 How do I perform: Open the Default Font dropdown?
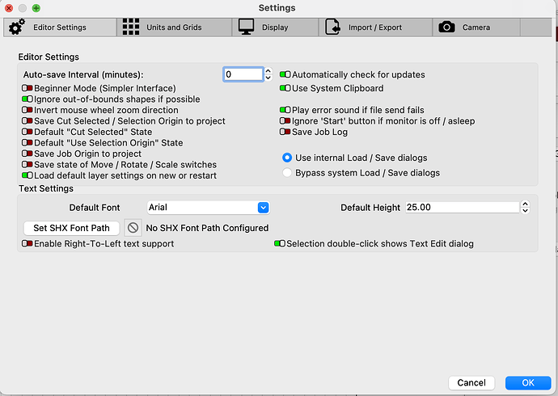(209, 208)
